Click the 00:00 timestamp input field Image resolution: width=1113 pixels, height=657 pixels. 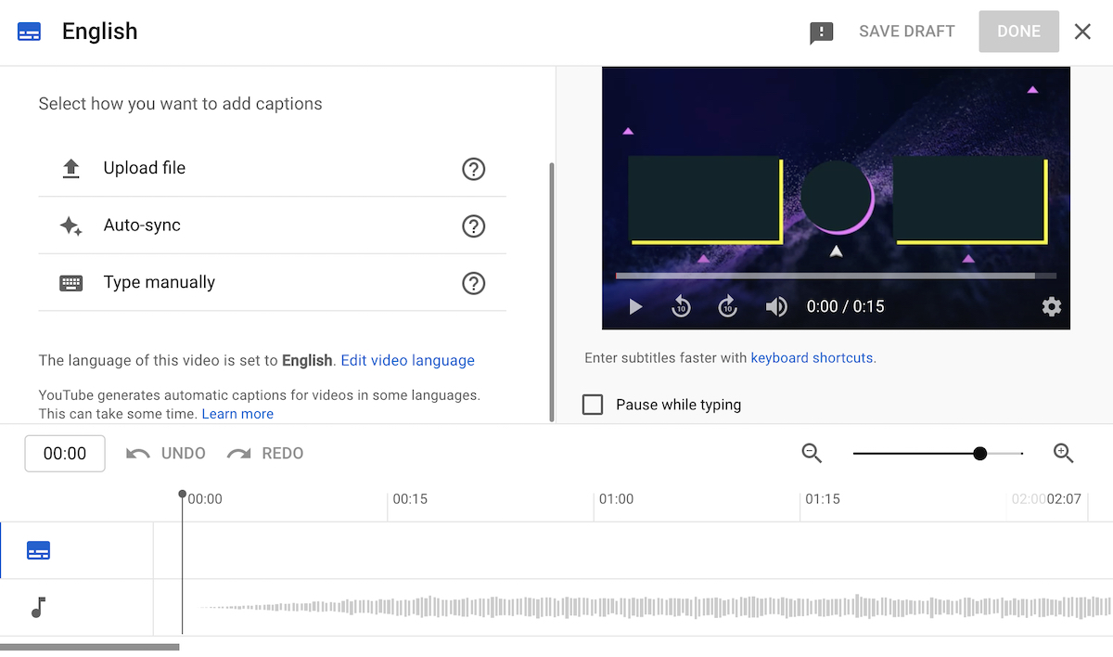coord(65,453)
